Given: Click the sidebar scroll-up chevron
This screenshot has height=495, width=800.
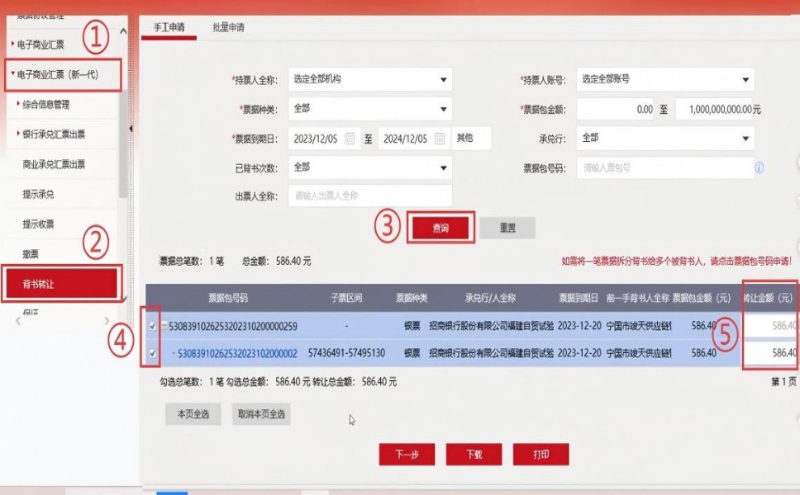Looking at the screenshot, I should 124,31.
